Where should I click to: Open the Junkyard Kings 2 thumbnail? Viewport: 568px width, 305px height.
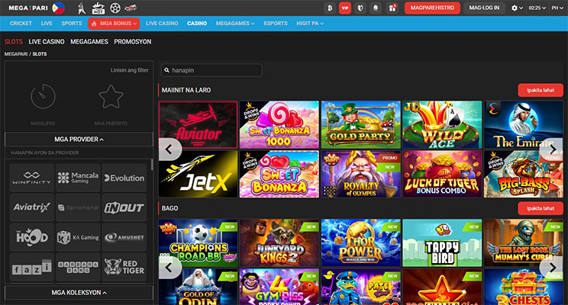(x=279, y=242)
